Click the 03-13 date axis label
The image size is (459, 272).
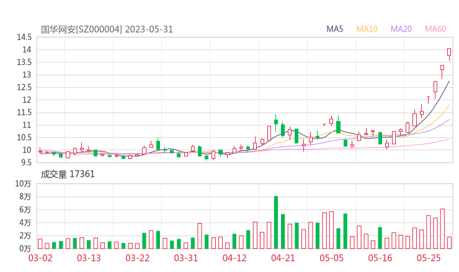point(89,258)
